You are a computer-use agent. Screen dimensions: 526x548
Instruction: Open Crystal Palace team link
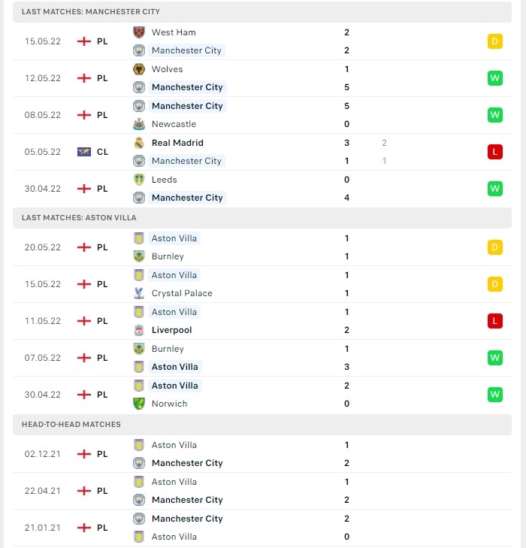(182, 293)
